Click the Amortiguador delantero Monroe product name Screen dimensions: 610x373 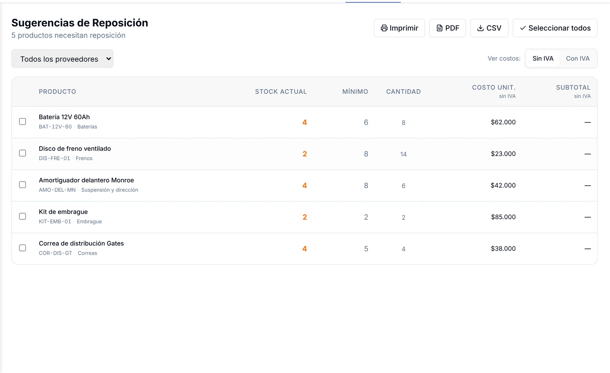(87, 180)
